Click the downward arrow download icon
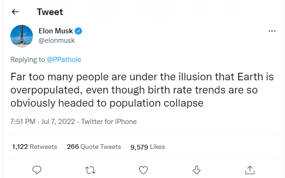The height and width of the screenshot is (178, 285). (x=197, y=170)
